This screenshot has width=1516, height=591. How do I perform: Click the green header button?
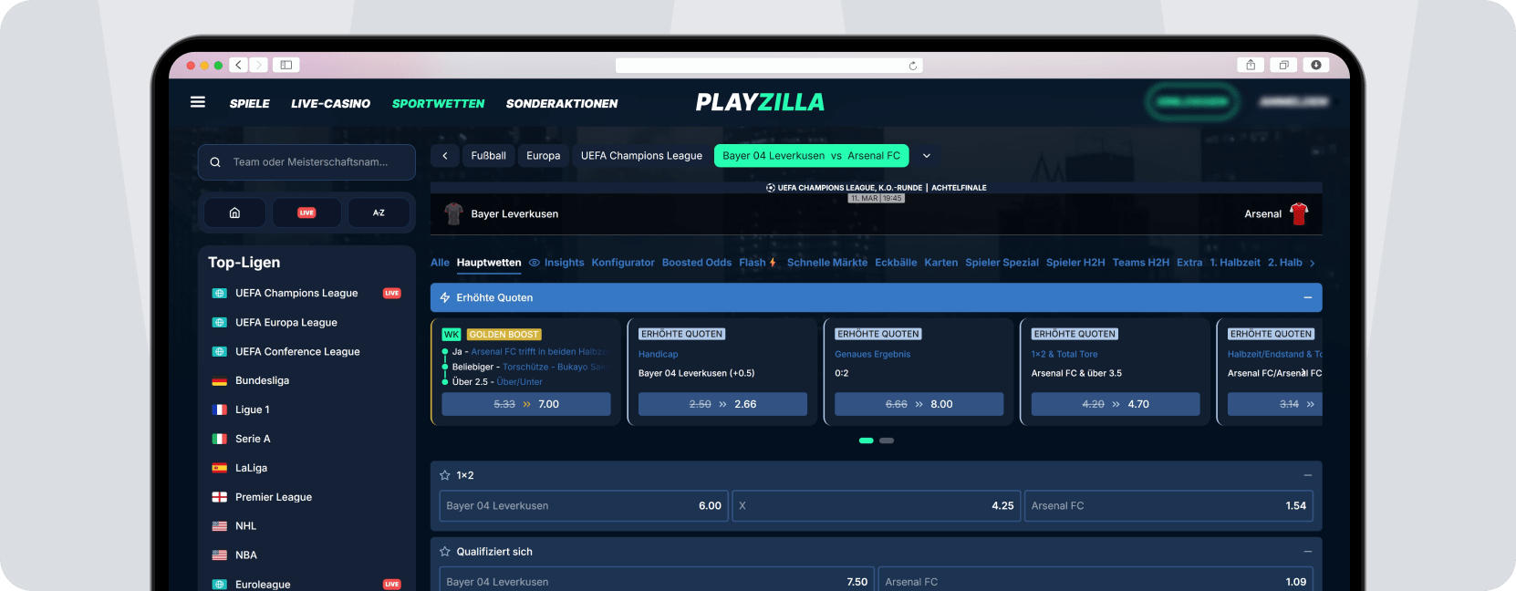click(x=1192, y=101)
